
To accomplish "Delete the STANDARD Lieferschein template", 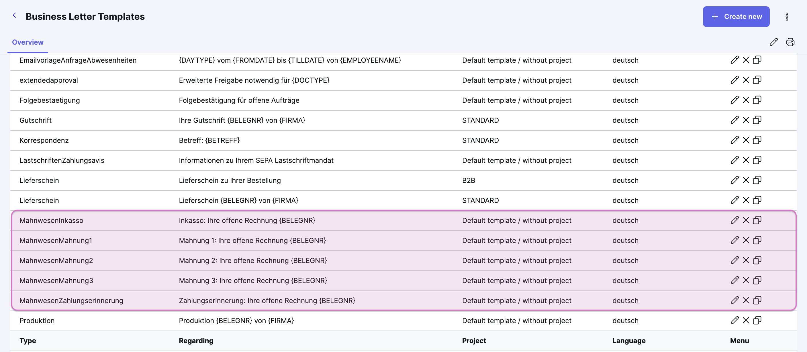I will pos(746,200).
